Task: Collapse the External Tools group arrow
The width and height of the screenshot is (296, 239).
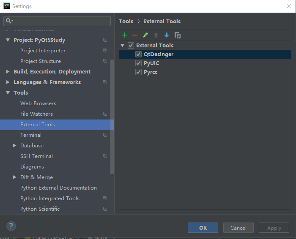Action: [123, 46]
